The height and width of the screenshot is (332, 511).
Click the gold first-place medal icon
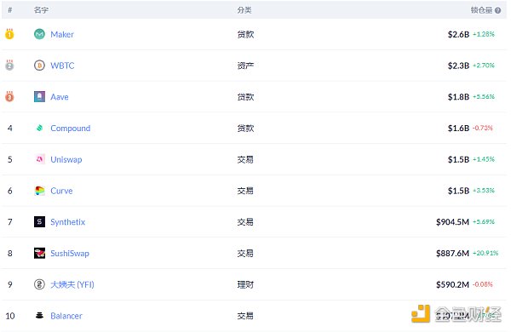[x=9, y=34]
